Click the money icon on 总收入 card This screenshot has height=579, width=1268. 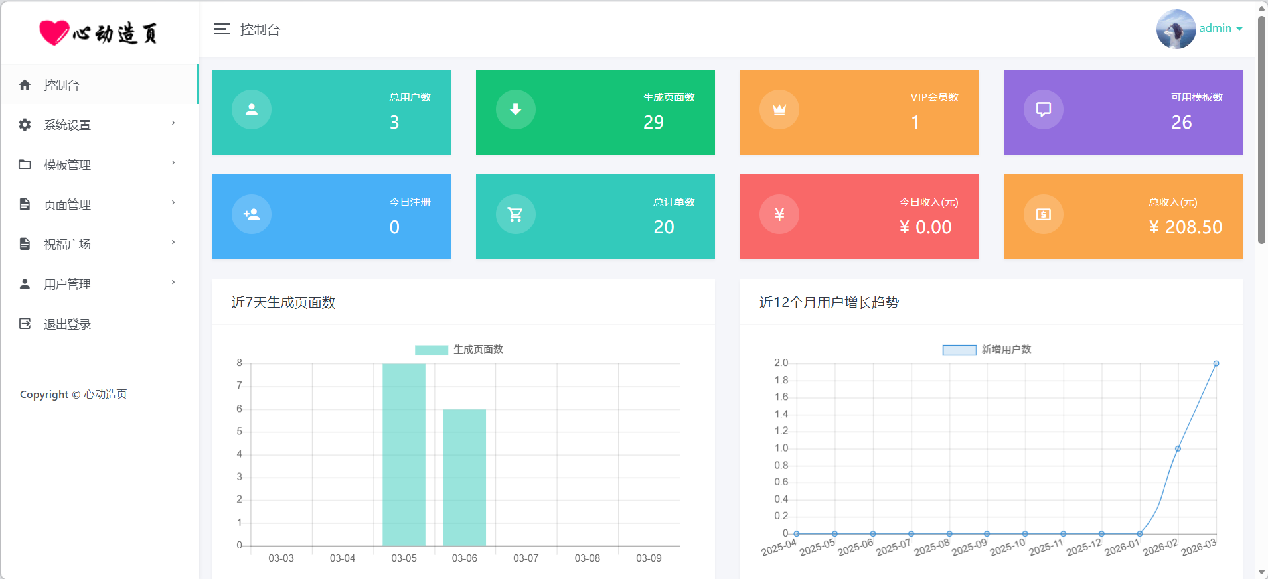coord(1044,214)
